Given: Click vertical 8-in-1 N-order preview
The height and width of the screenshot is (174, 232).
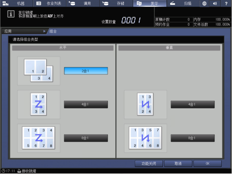Looking at the screenshot, I should pos(145,138).
